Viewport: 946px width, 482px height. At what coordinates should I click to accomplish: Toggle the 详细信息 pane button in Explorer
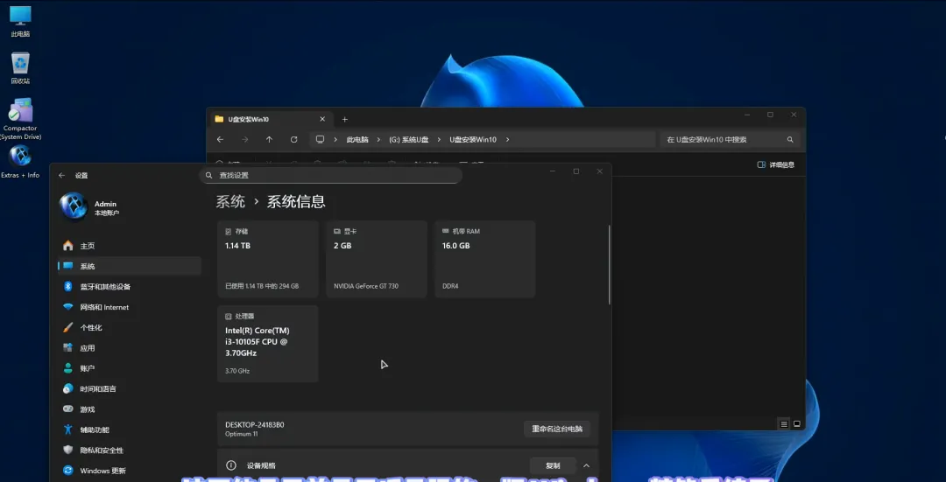click(776, 164)
